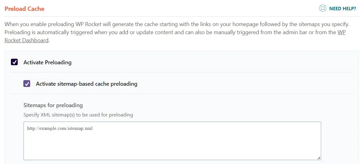Click the divider under the Preload Cache heading

(182, 17)
